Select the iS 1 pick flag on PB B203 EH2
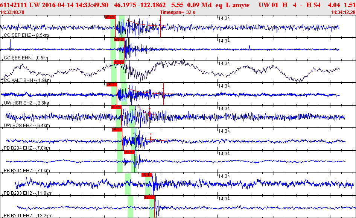Image resolution: width=356 pixels, height=218 pixels. point(147,175)
